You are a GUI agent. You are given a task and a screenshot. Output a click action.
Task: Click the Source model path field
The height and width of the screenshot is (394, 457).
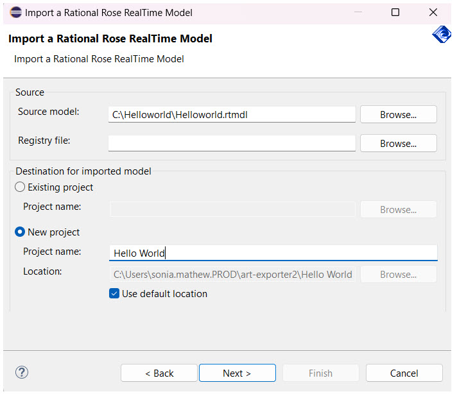232,114
